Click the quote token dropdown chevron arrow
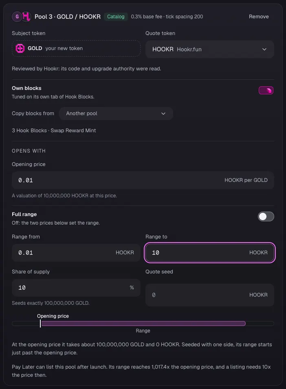 click(x=264, y=49)
